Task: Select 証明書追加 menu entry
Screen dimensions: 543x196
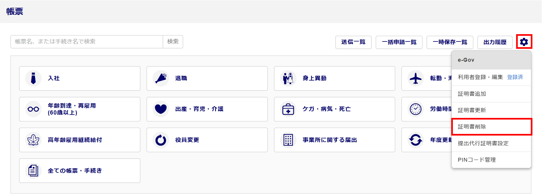Action: 491,94
